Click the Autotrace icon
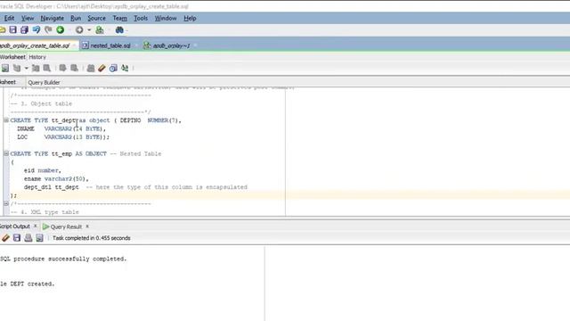 click(x=36, y=68)
